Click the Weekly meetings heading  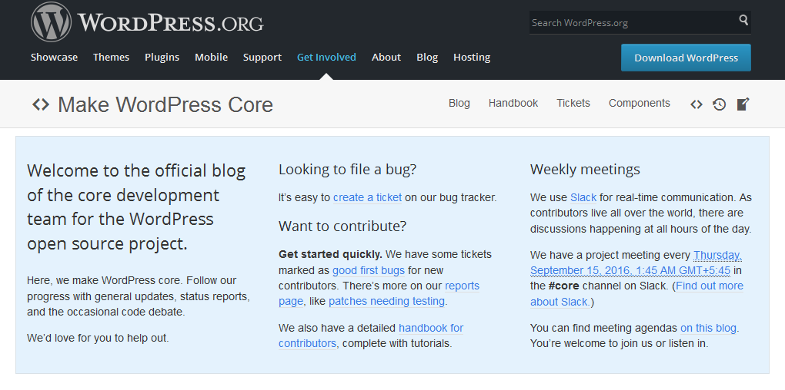(x=585, y=170)
